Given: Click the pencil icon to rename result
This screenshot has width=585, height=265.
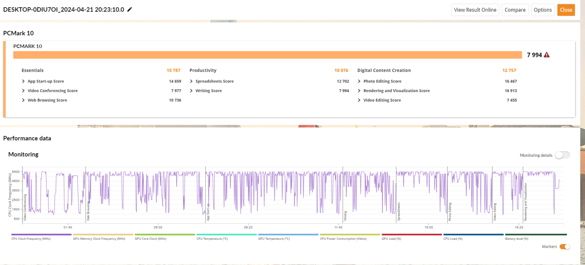Looking at the screenshot, I should 129,9.
